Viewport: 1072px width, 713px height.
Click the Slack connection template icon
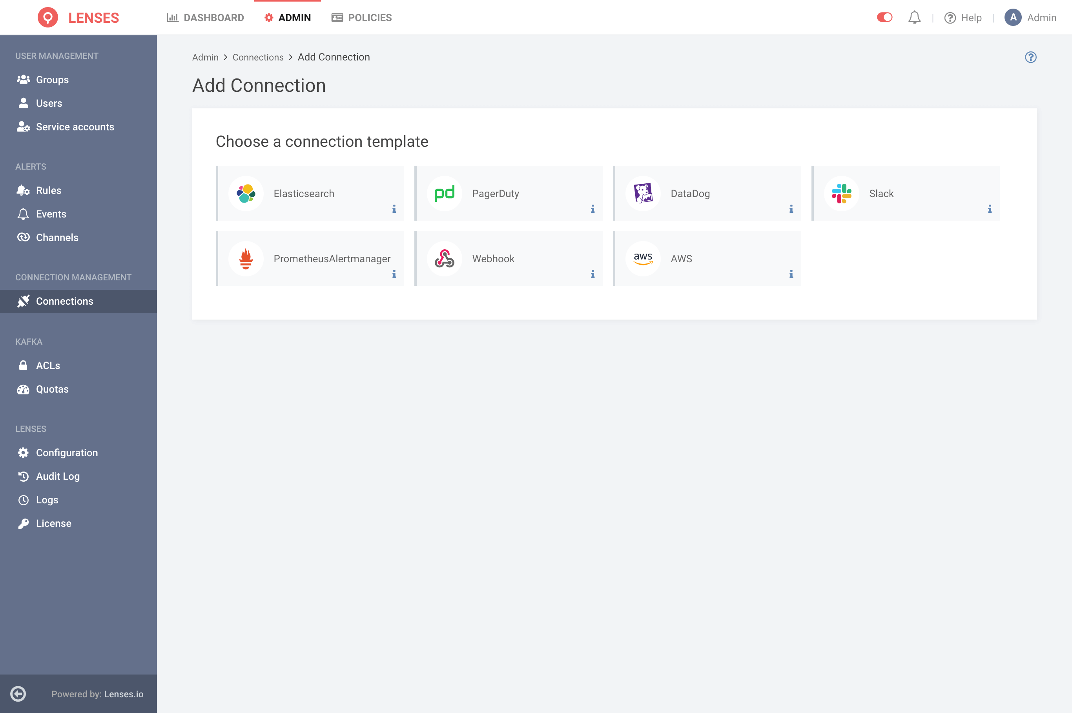(x=842, y=194)
